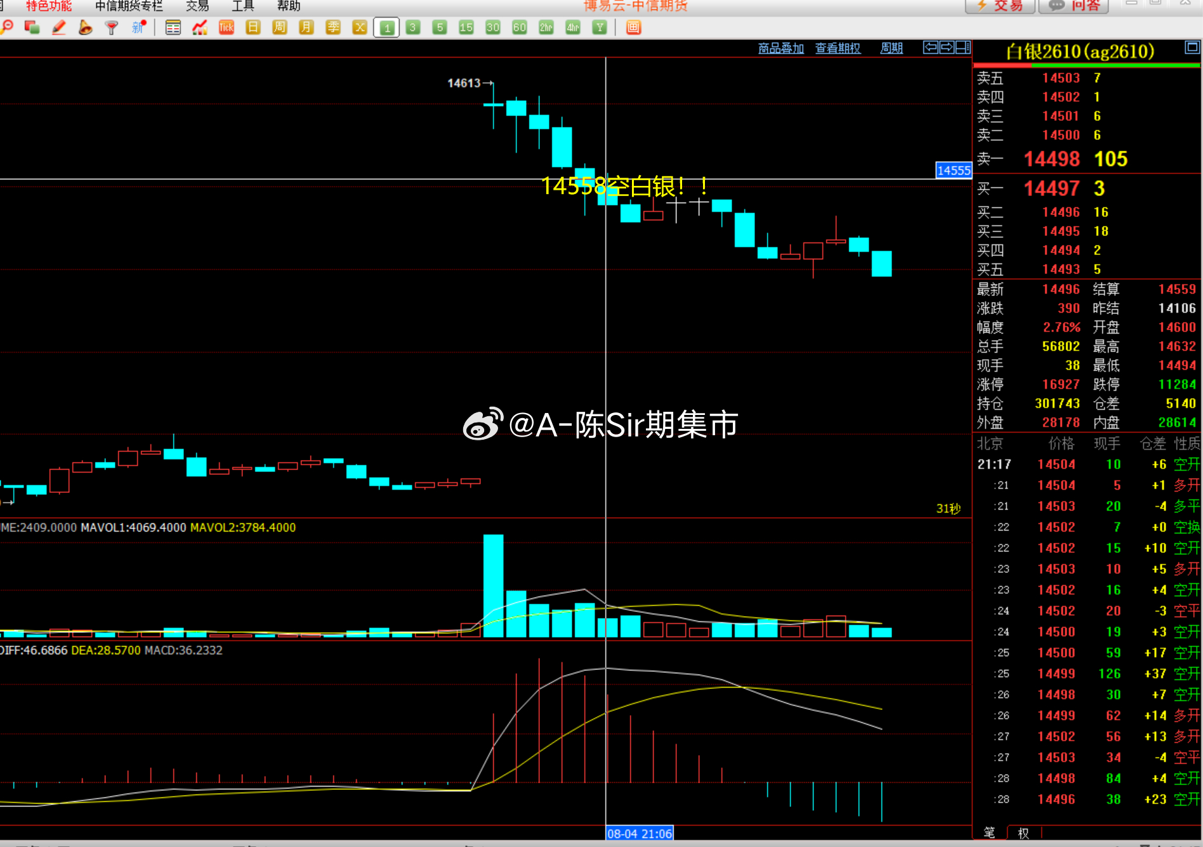Click the 08-04 21:06 time marker

(640, 834)
